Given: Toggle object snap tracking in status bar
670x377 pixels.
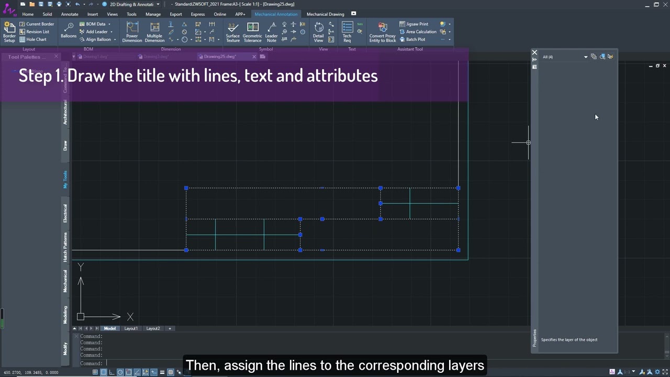Looking at the screenshot, I should [137, 372].
